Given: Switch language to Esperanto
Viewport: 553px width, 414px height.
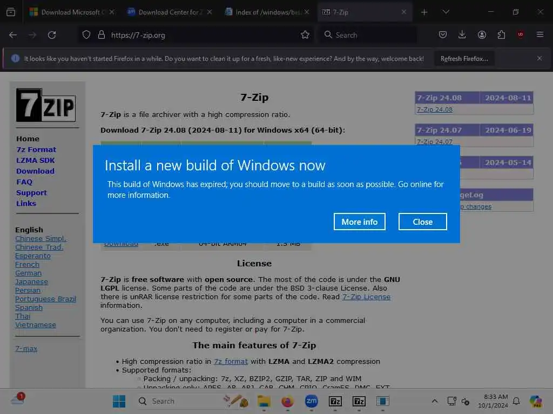Looking at the screenshot, I should pos(33,256).
